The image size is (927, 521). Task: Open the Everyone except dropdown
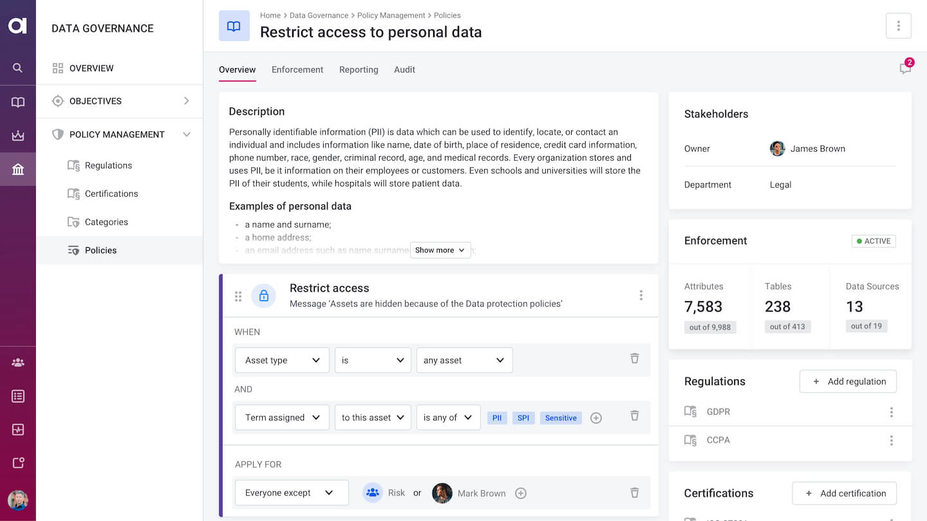point(291,493)
